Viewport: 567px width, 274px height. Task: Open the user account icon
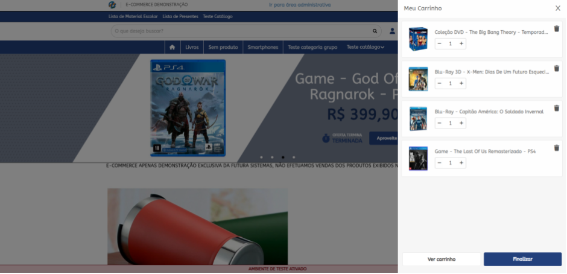tap(392, 31)
